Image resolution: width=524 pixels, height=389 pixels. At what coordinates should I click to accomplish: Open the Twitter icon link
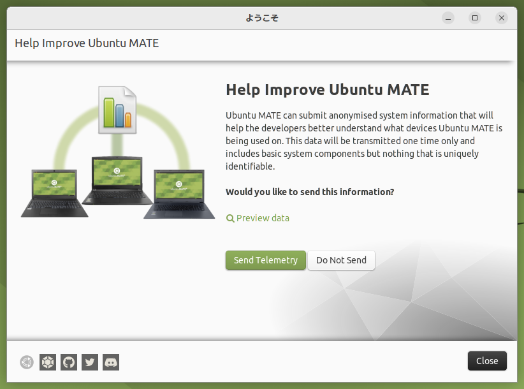click(x=90, y=362)
